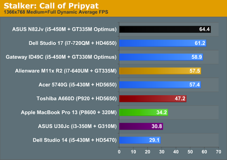Click the 0 axis tick label

[x=119, y=152]
